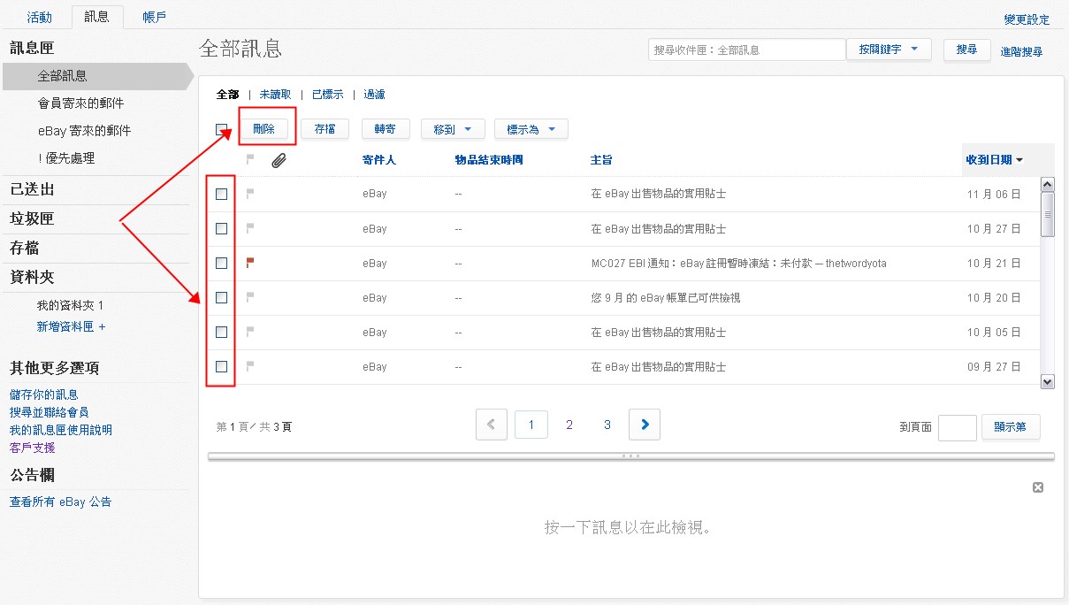The image size is (1069, 605).
Task: Click the highlighted 刪除 button
Action: (x=266, y=128)
